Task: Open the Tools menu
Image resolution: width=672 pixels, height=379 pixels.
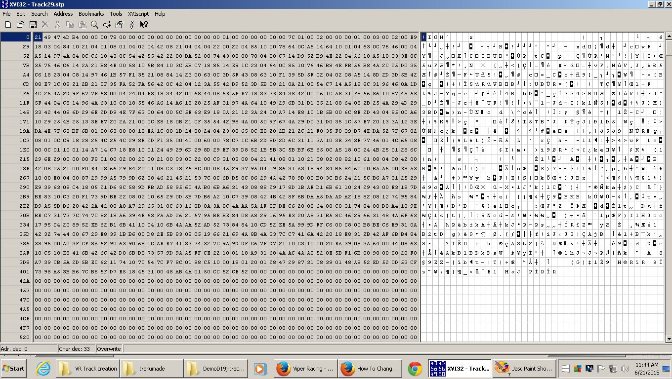Action: [x=116, y=14]
